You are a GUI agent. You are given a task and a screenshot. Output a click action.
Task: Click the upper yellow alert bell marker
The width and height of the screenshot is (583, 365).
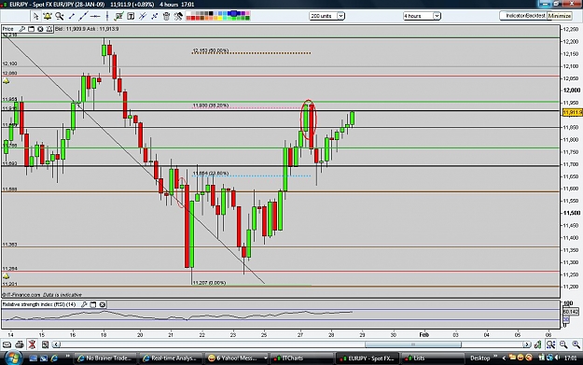click(6, 81)
